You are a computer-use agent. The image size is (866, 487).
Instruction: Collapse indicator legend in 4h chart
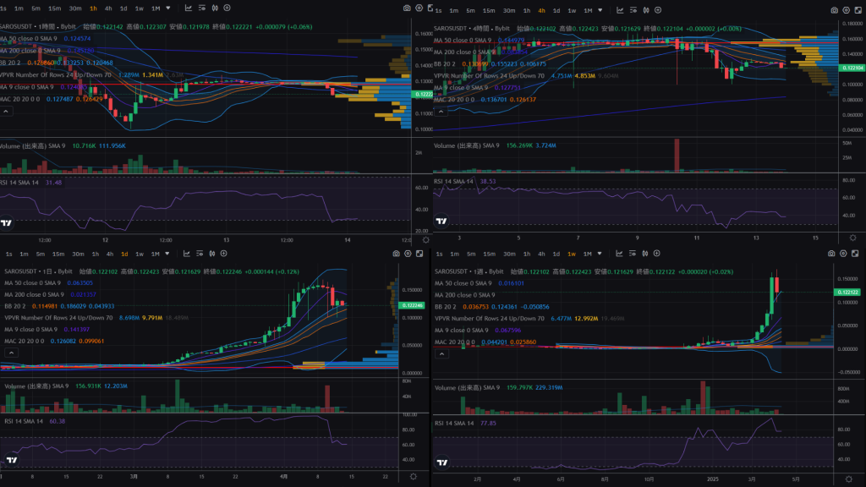pyautogui.click(x=441, y=112)
